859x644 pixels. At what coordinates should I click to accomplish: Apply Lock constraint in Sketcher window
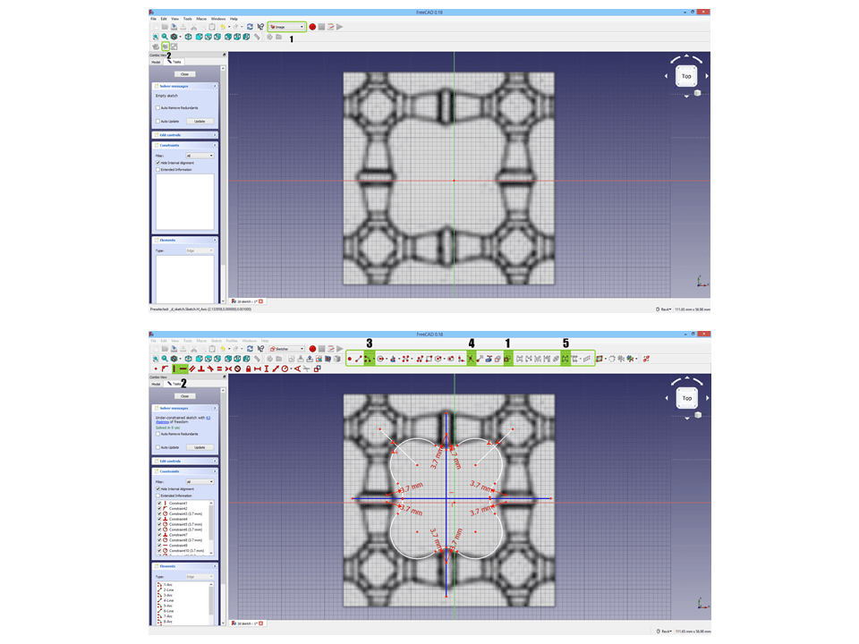pyautogui.click(x=248, y=369)
